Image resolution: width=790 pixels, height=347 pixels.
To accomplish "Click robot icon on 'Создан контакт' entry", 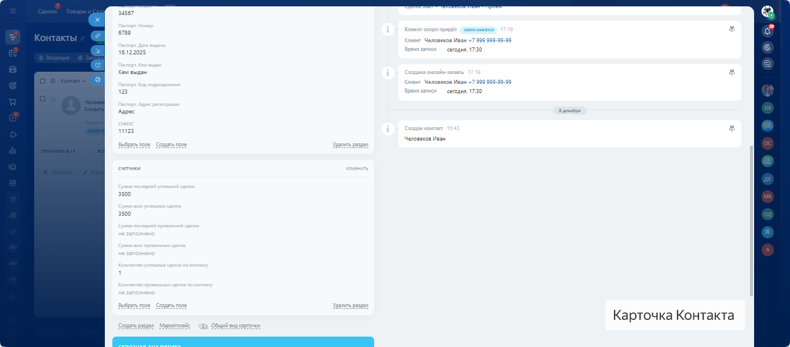I will pos(732,127).
